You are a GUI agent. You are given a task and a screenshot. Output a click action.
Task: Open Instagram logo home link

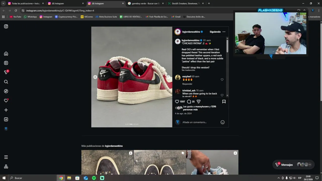coord(6,26)
